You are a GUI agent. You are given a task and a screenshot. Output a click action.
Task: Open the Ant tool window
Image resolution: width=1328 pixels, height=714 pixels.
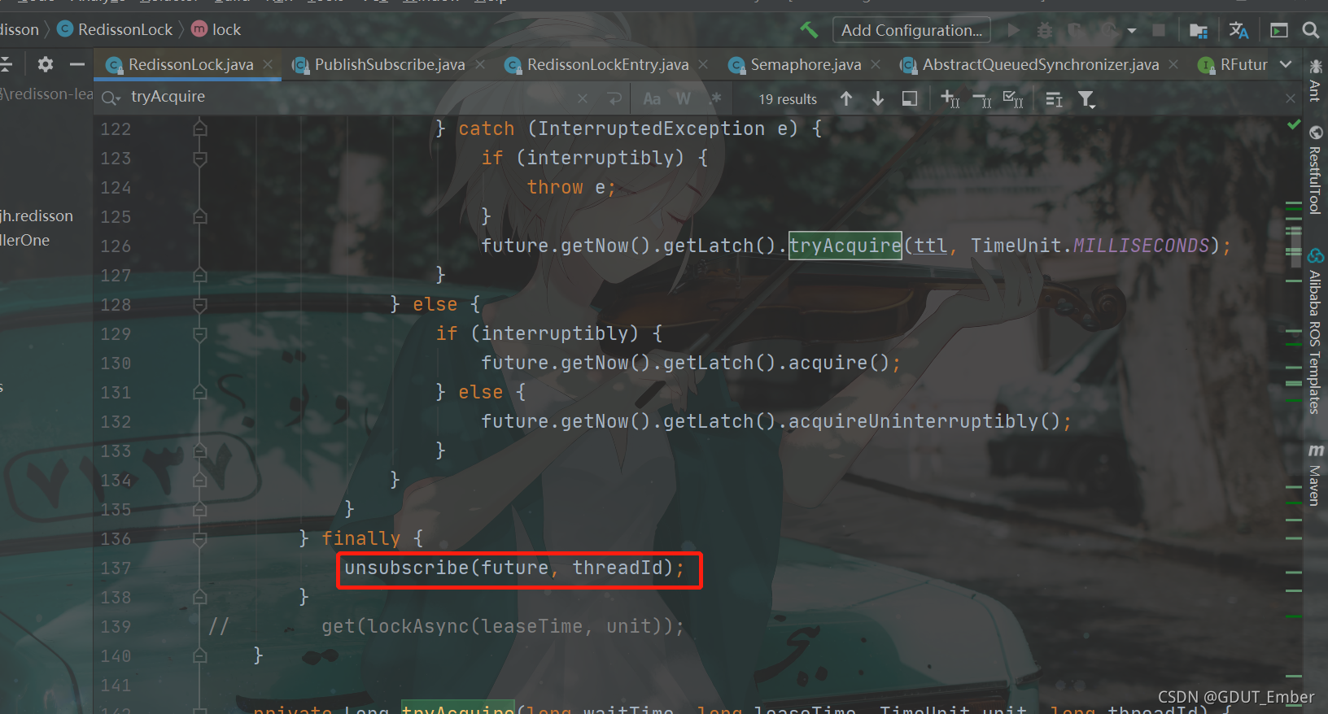(1315, 80)
